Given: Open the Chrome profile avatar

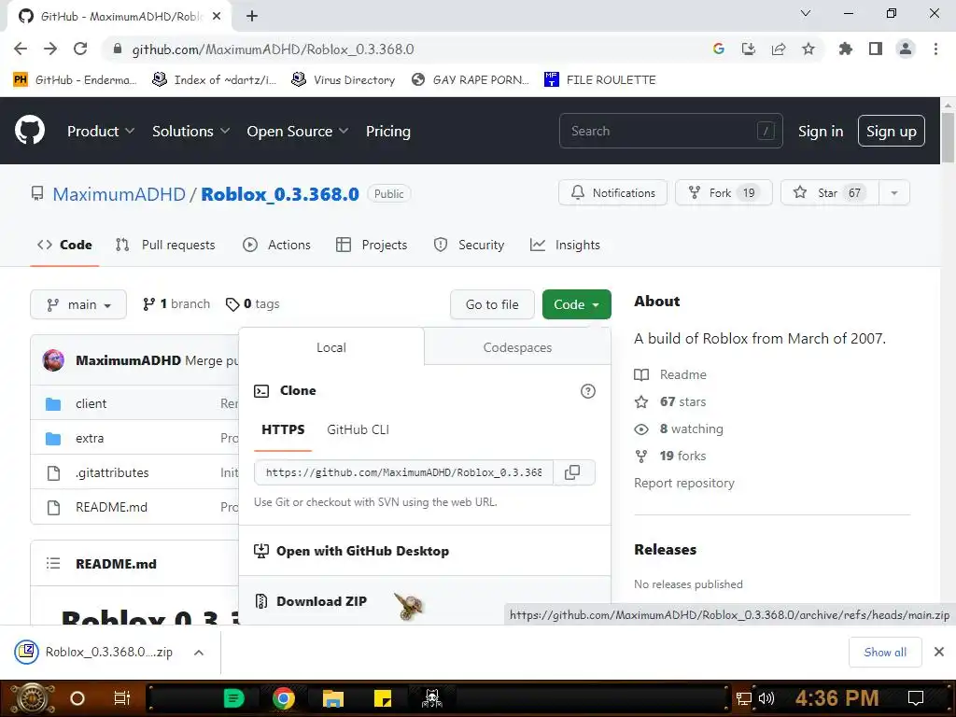Looking at the screenshot, I should (906, 49).
